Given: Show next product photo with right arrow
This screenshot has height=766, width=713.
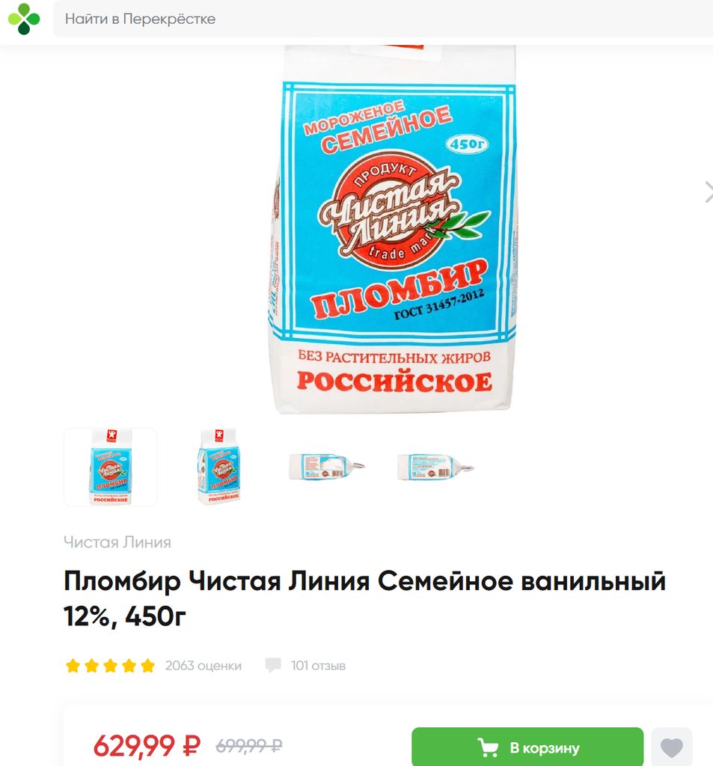Looking at the screenshot, I should (x=708, y=192).
